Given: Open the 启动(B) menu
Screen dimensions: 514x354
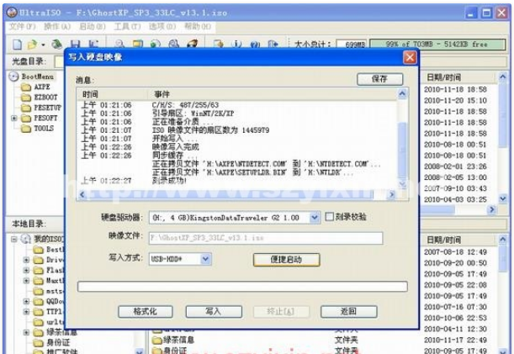Looking at the screenshot, I should pos(92,27).
